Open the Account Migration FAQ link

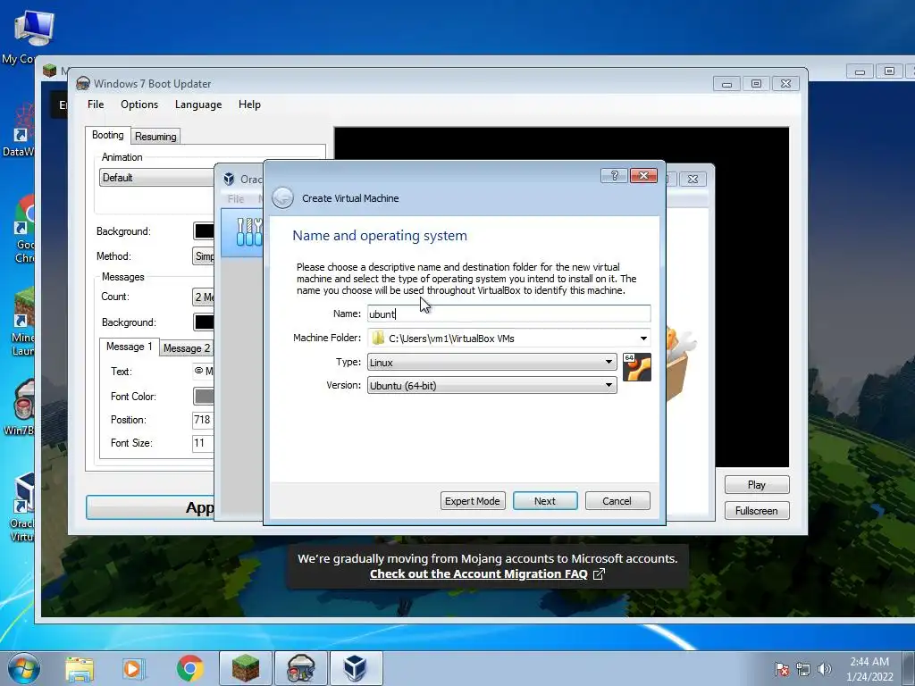pyautogui.click(x=479, y=574)
